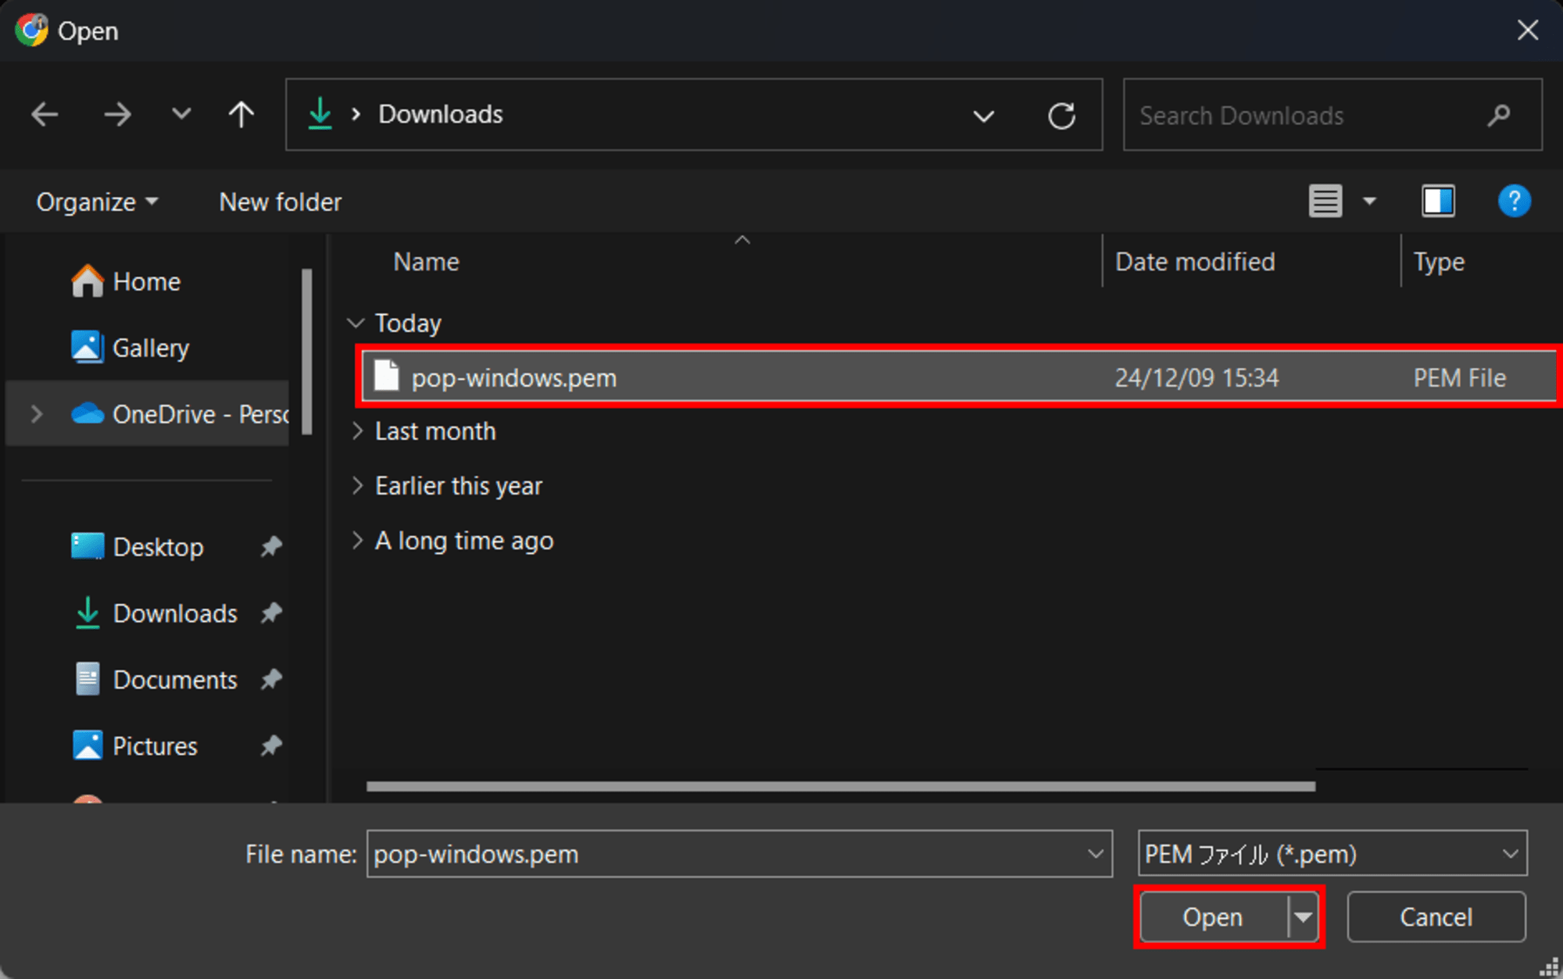
Task: Open Documents in quick access
Action: coord(155,680)
